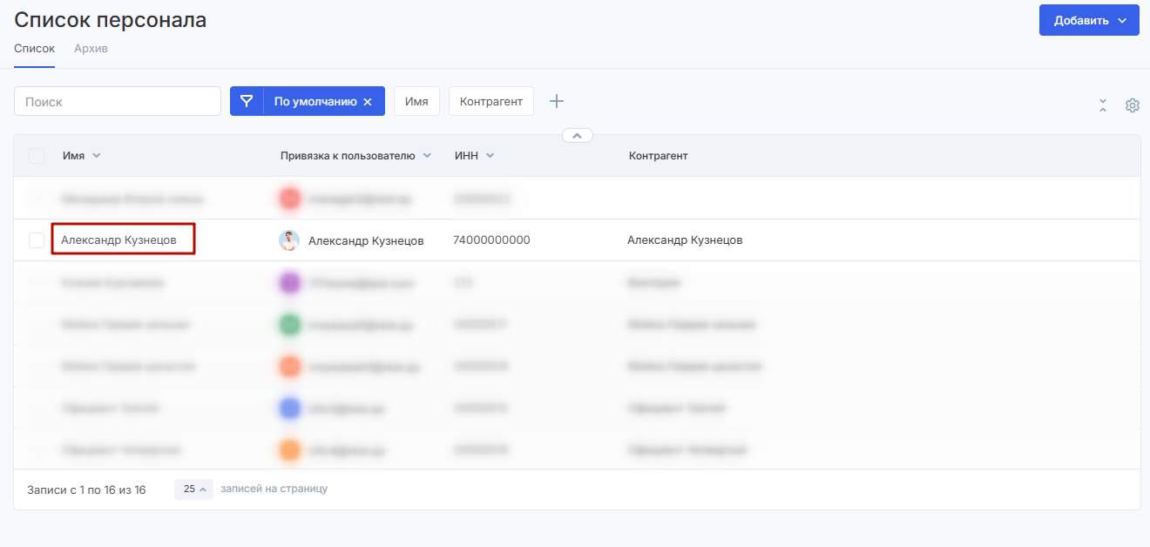Check the Александр Кузнецов row checkbox
Screen dimensions: 1150x547
tap(37, 240)
